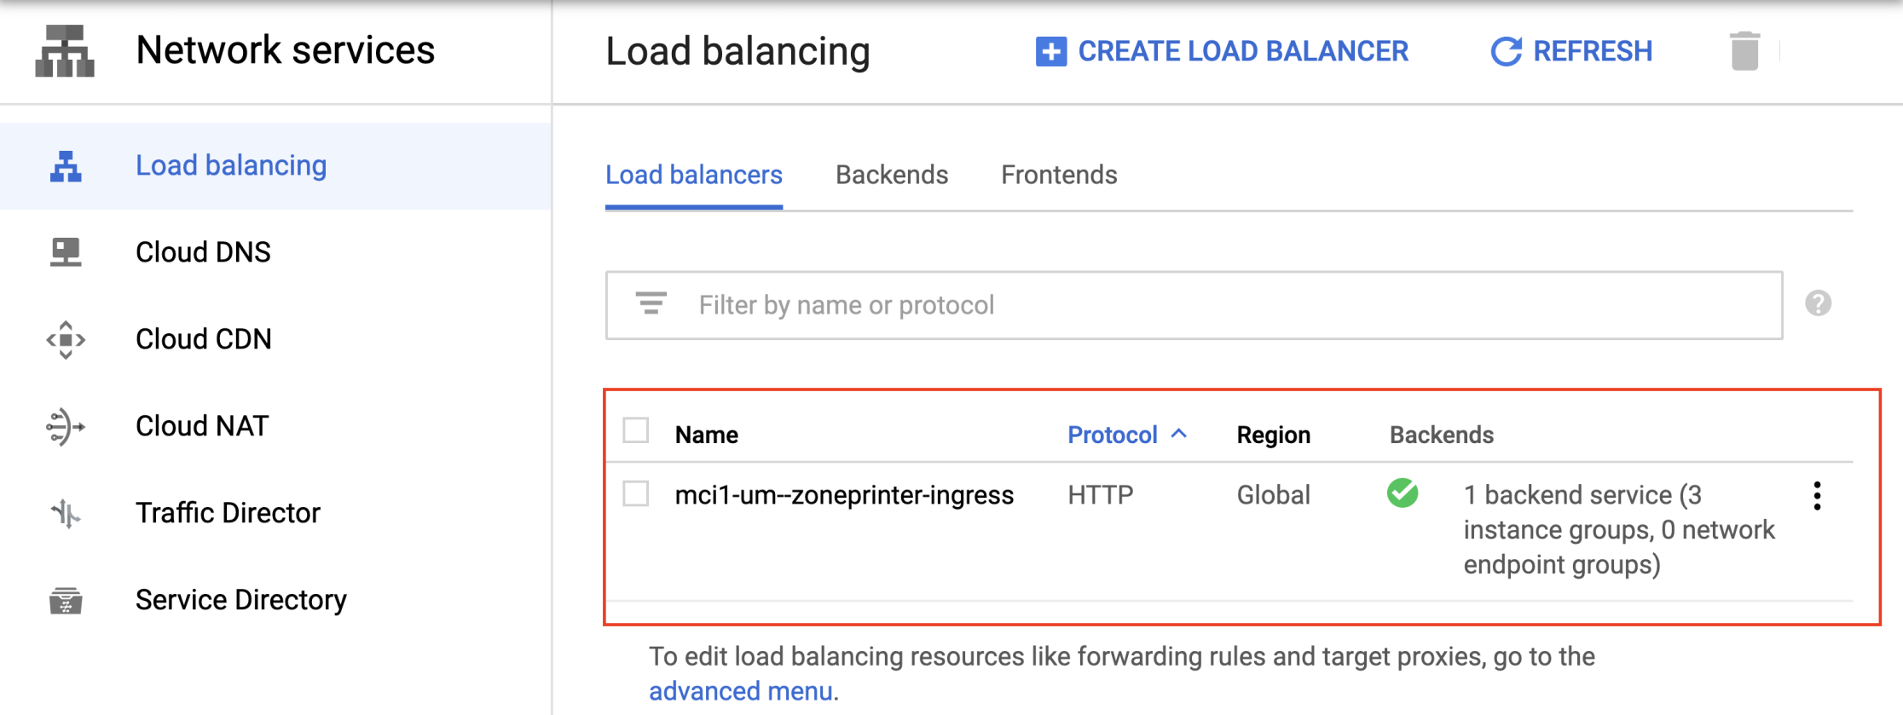Click the Network services title
Image resolution: width=1903 pixels, height=715 pixels.
286,50
